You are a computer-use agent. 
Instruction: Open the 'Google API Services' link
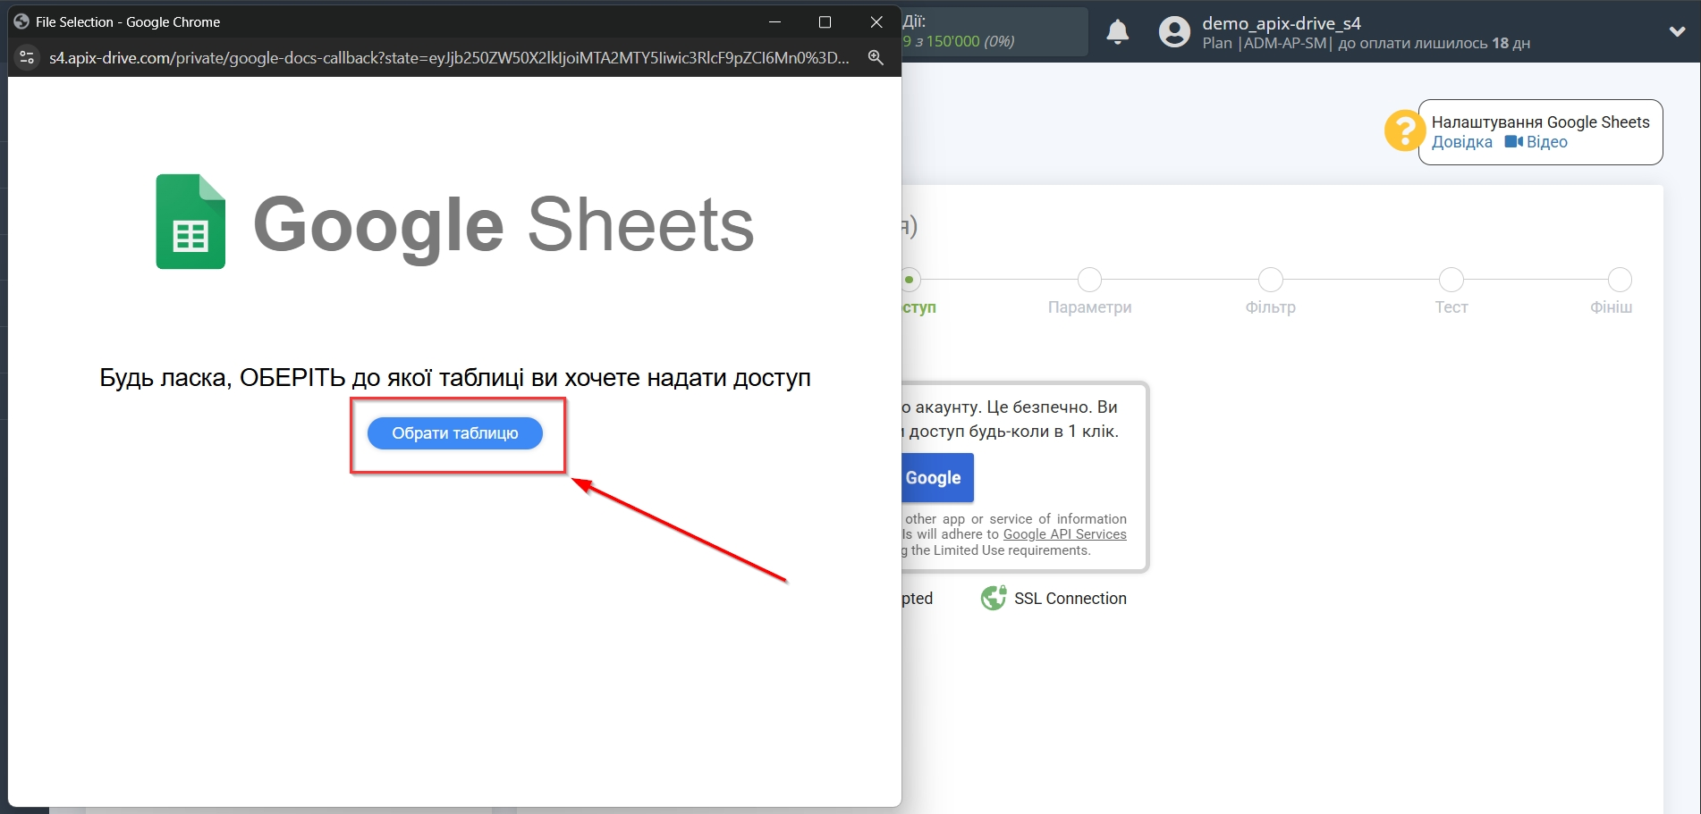click(x=1064, y=534)
